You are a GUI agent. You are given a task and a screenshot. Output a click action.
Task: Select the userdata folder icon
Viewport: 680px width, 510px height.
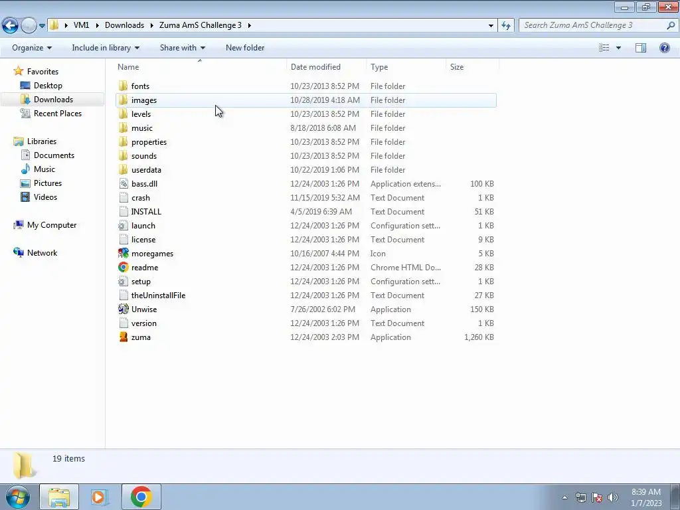(123, 169)
